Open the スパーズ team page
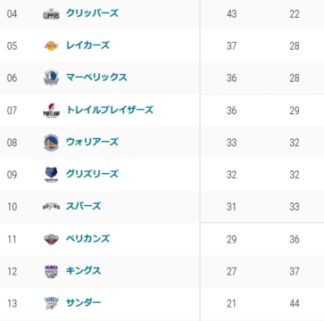This screenshot has width=324, height=321. coord(84,206)
